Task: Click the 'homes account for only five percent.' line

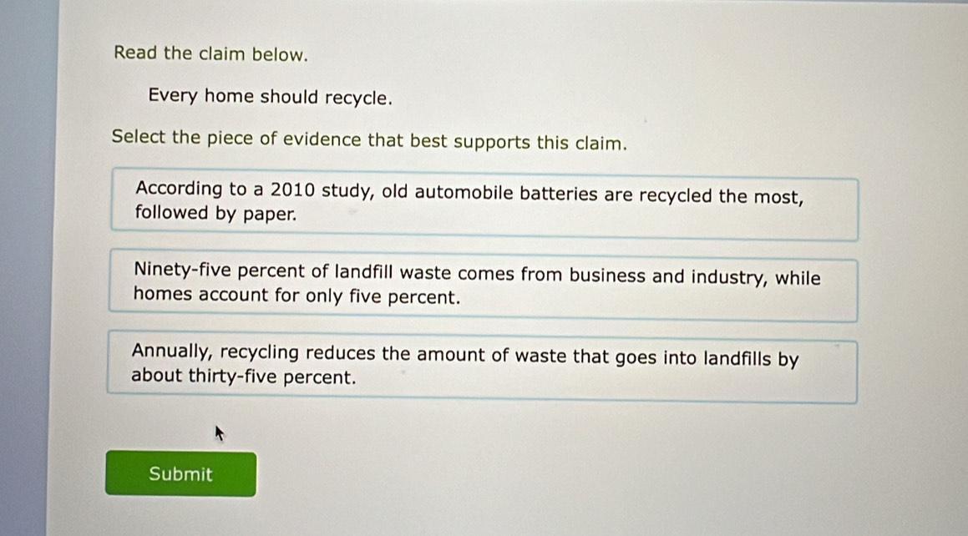Action: click(x=296, y=296)
